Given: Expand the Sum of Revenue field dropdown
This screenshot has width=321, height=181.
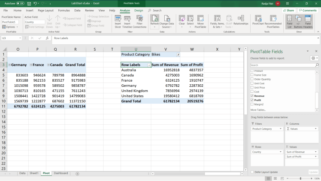Looking at the screenshot, I should click(x=316, y=152).
